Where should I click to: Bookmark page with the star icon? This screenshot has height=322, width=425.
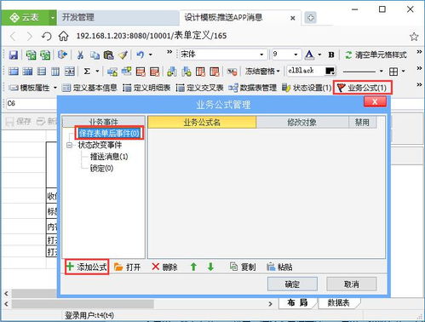(x=414, y=37)
